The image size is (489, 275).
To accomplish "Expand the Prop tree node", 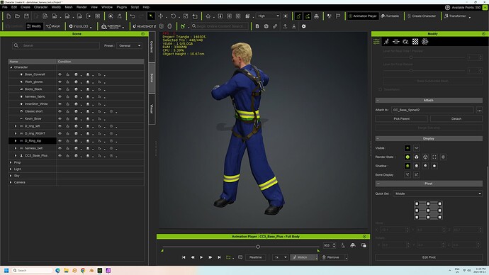I will [x=11, y=162].
